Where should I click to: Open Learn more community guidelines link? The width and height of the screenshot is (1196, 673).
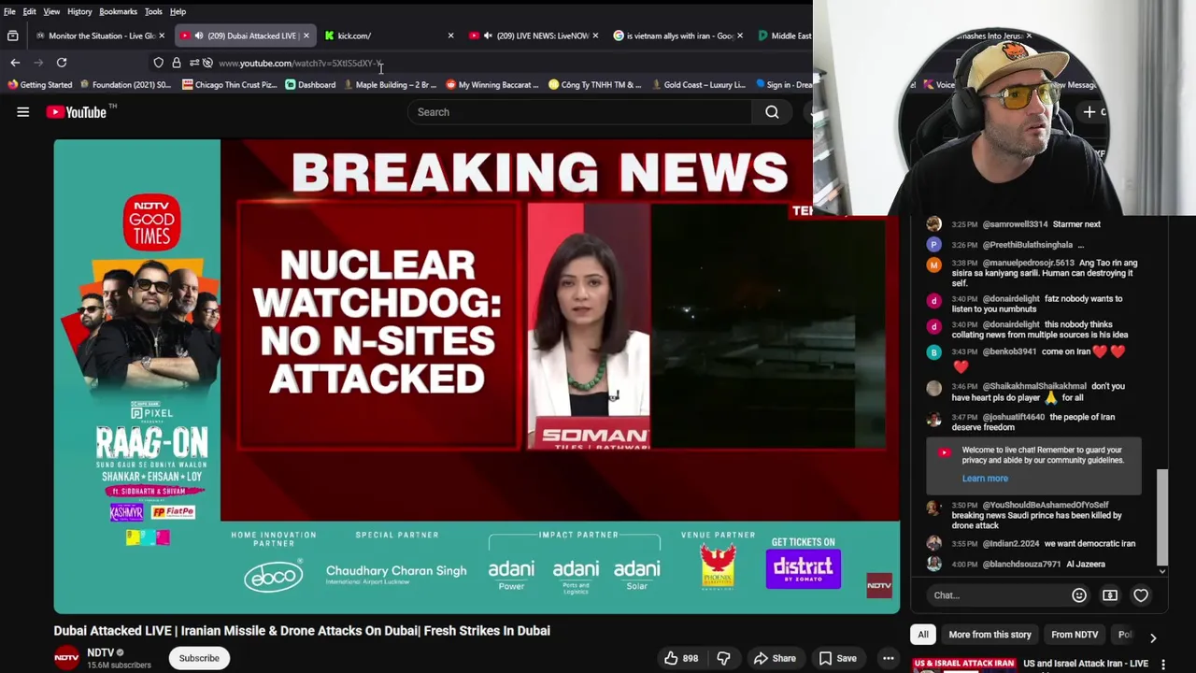point(985,479)
